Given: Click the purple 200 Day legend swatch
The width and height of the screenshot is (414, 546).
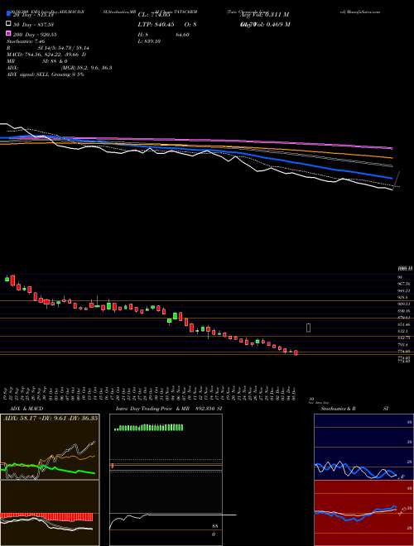Looking at the screenshot, I should 9,34.
